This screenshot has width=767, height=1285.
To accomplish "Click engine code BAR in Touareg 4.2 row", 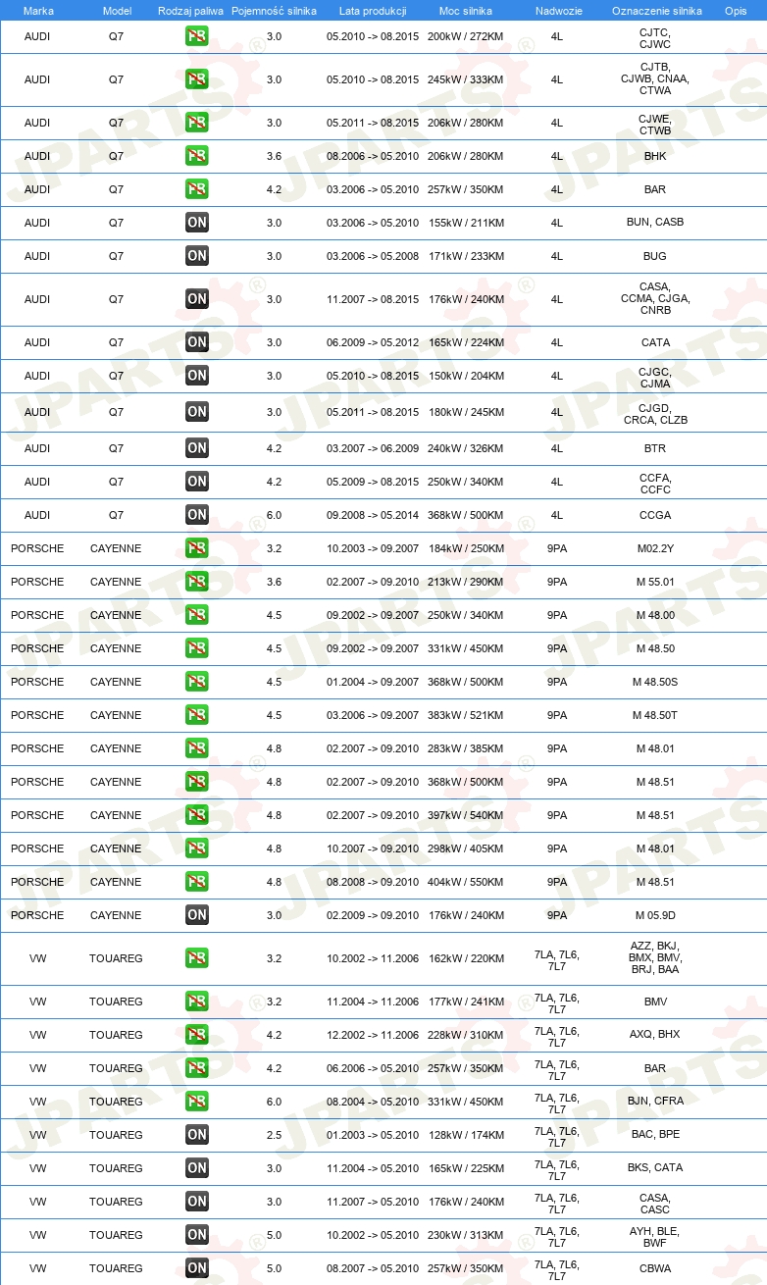I will 655,1068.
